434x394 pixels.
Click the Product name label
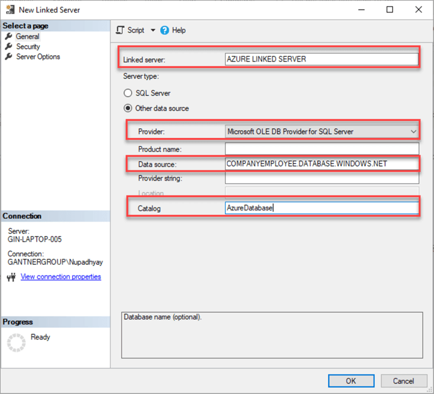point(160,149)
